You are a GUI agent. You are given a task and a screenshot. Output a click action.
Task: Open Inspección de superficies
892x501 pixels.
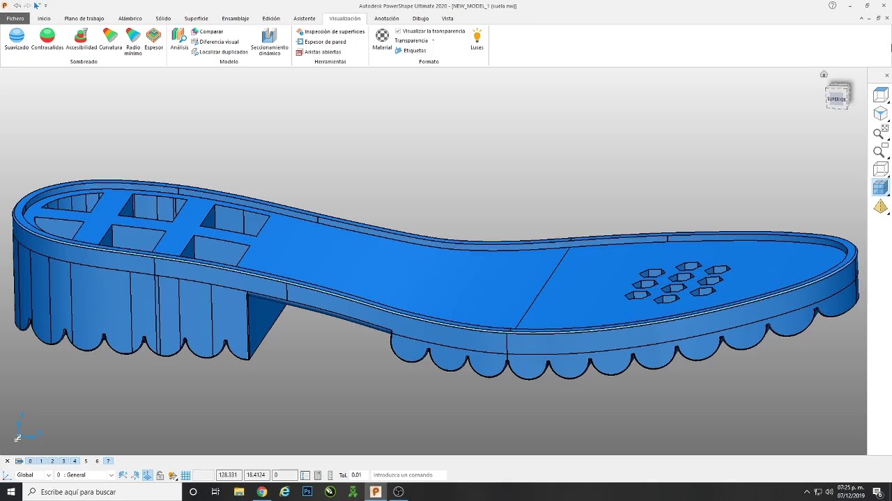click(x=330, y=31)
